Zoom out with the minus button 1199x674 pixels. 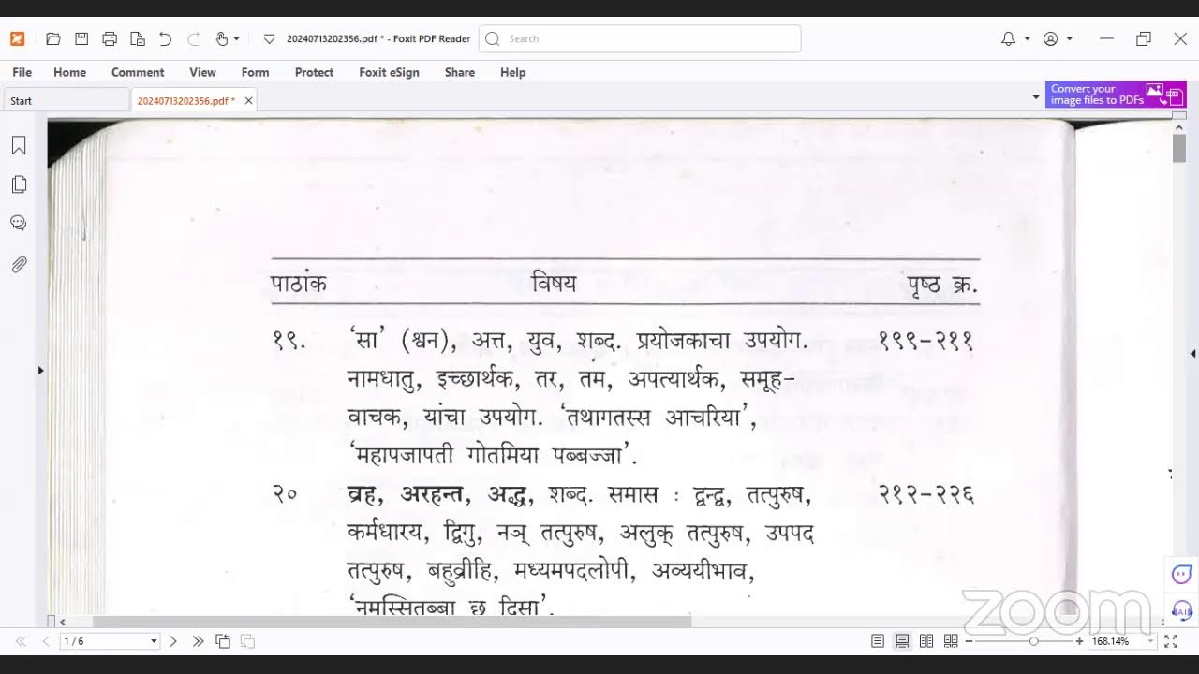(970, 641)
